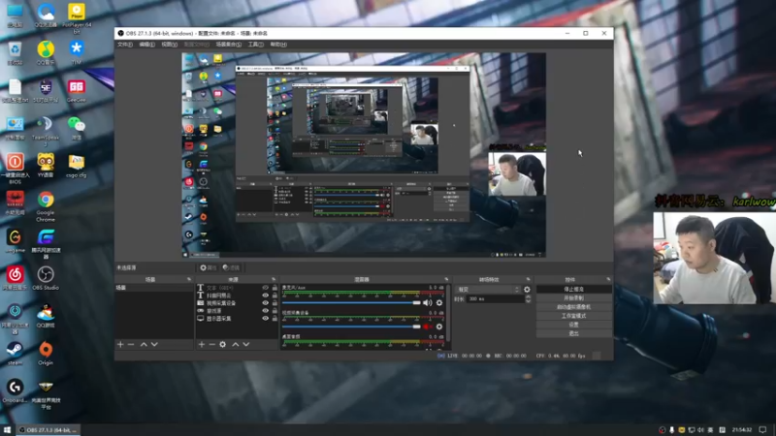Screen dimensions: 776x436
Task: Open TeamSpeak 3 desktop shortcut
Action: [x=46, y=131]
